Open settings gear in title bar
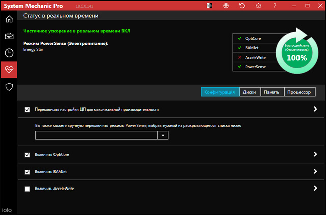 (258, 6)
